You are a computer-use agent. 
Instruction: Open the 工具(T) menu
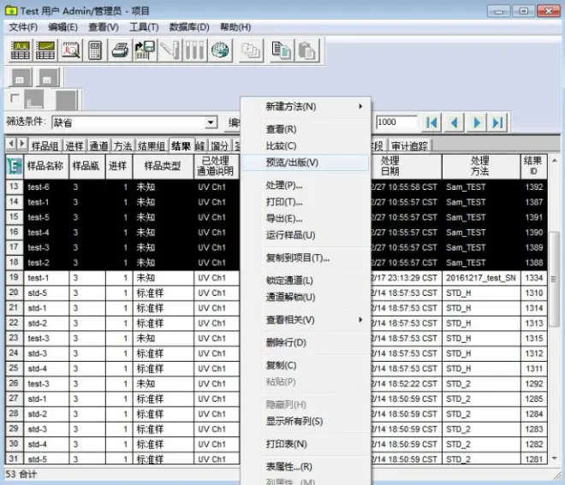144,27
